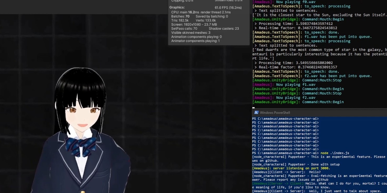Click the CPU: main 16.2ms value

tap(185, 12)
